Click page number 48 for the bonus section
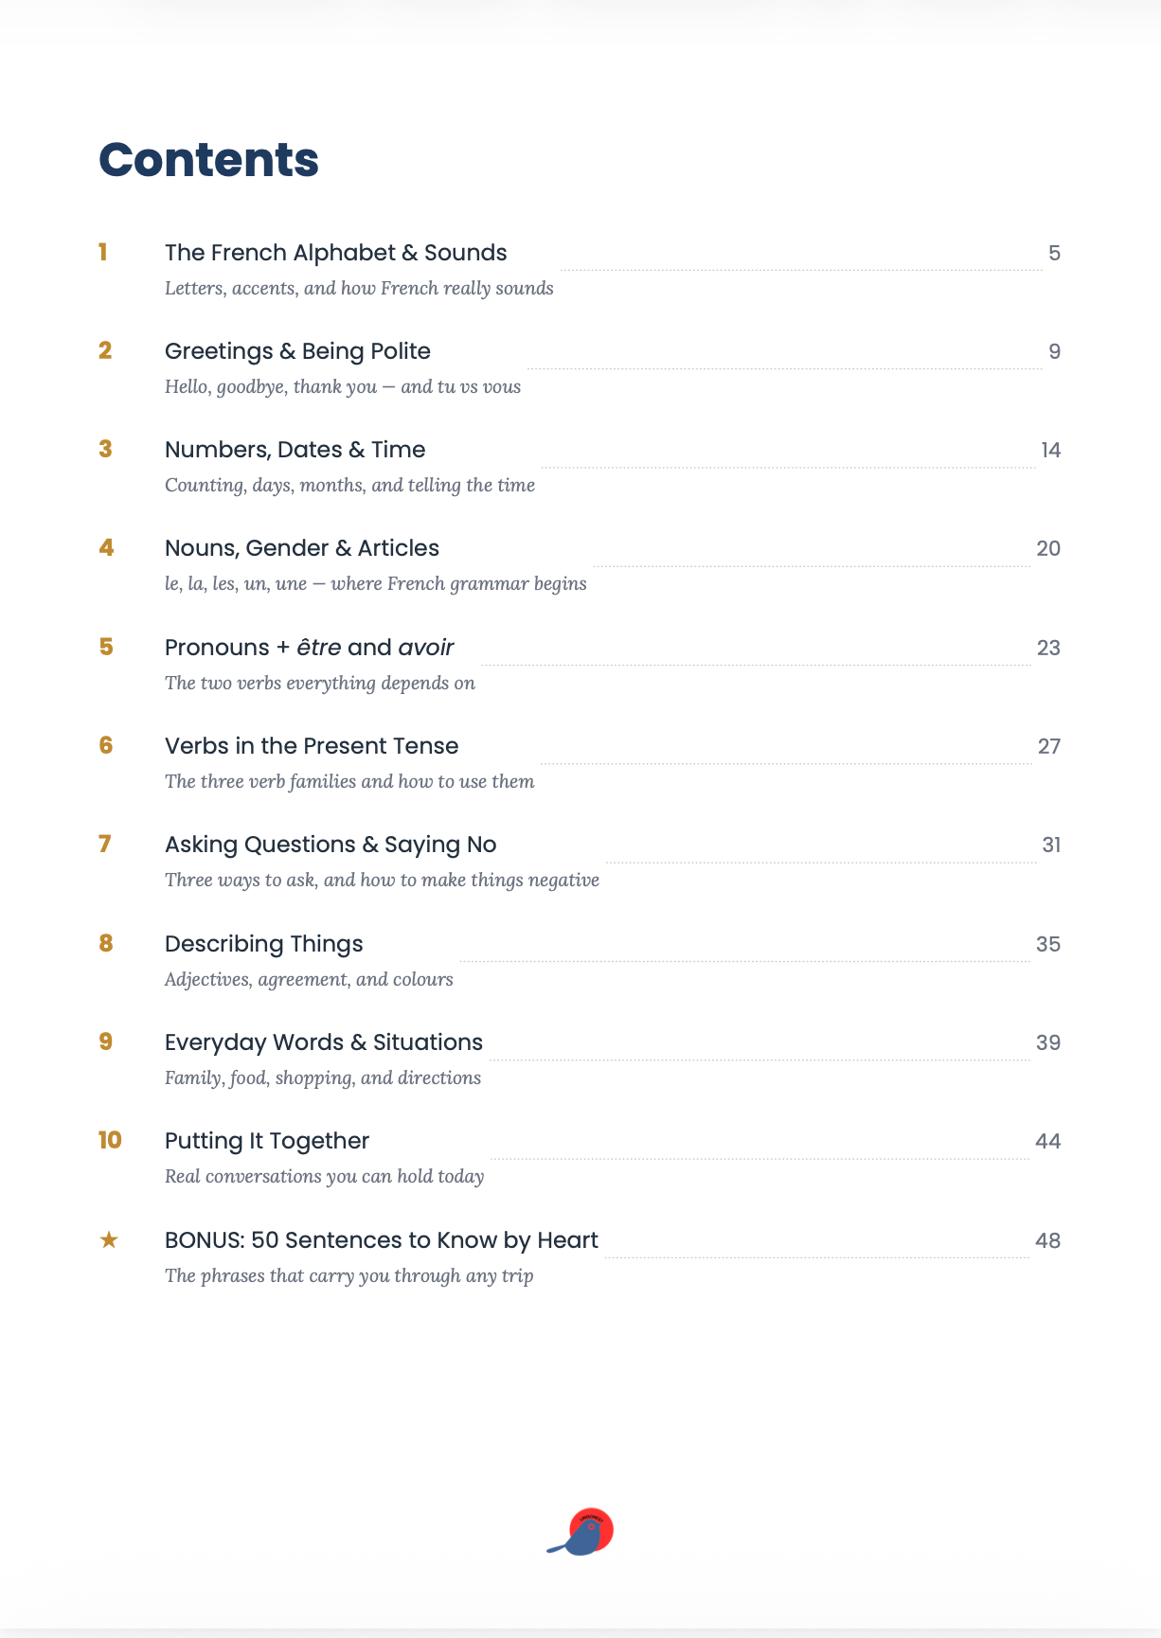This screenshot has height=1638, width=1161. point(1048,1240)
